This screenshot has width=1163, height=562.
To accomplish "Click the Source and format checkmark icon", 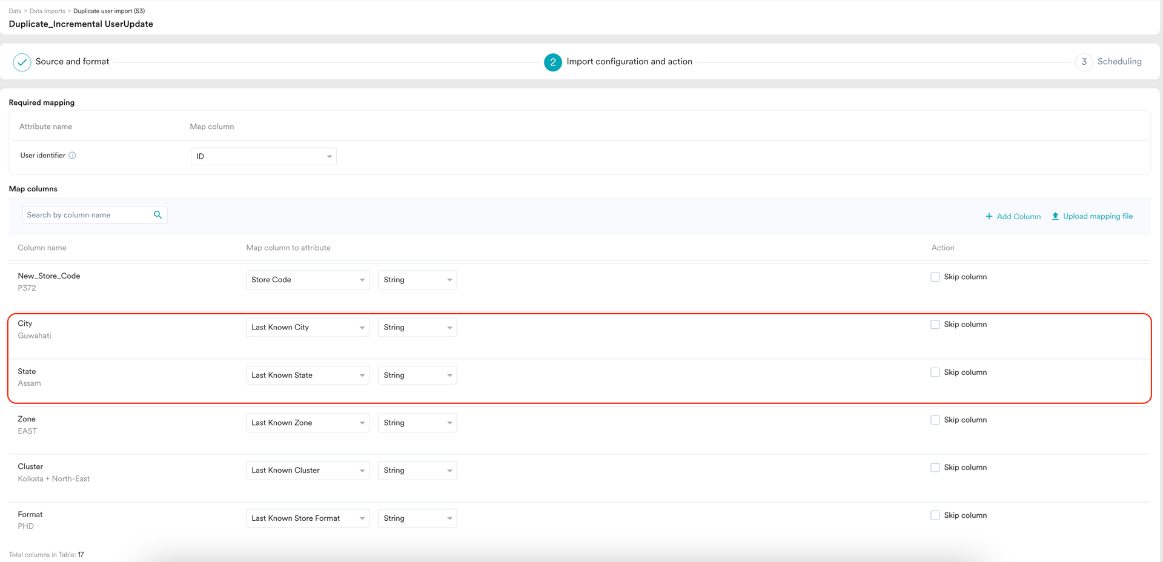I will pyautogui.click(x=22, y=62).
